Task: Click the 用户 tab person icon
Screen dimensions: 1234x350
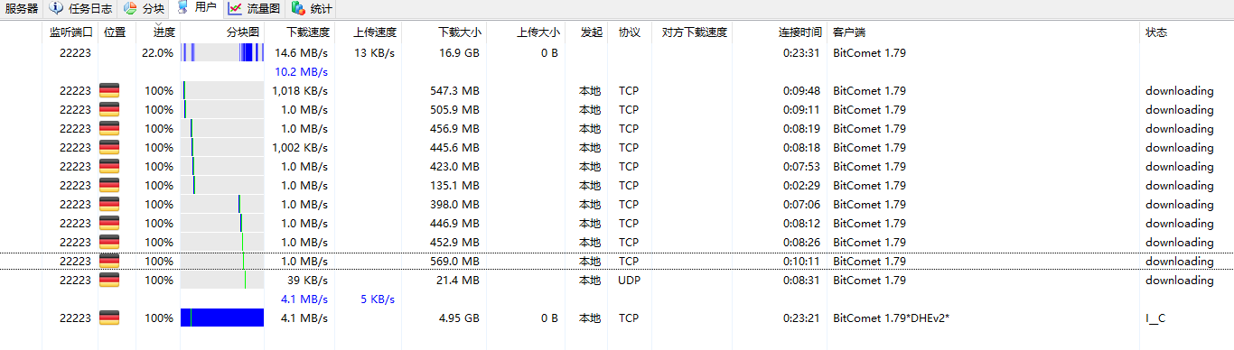Action: 183,8
